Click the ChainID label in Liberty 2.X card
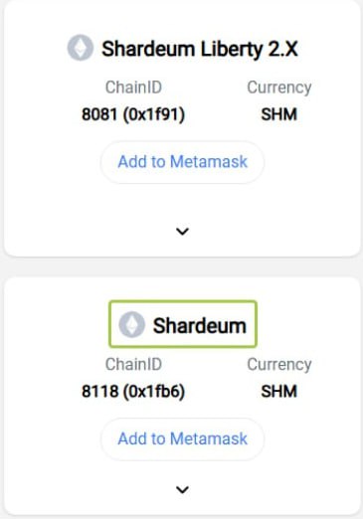363x519 pixels. click(x=133, y=87)
